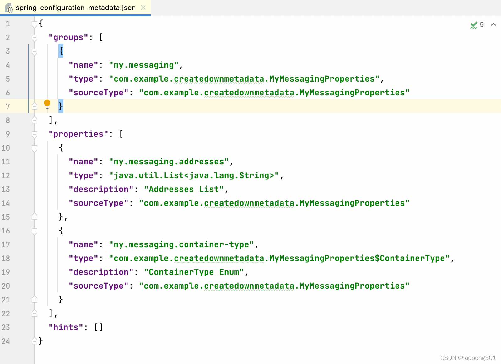Screen dimensions: 501x364
Task: Click the sourceType value on line 6
Action: pyautogui.click(x=274, y=93)
